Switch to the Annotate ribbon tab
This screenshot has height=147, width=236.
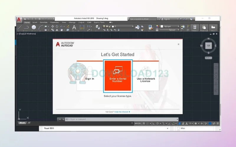pyautogui.click(x=43, y=22)
